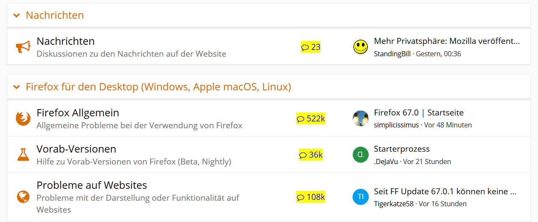Click the Firefox logo icon
Screen dimensions: 538x222
pos(23,118)
